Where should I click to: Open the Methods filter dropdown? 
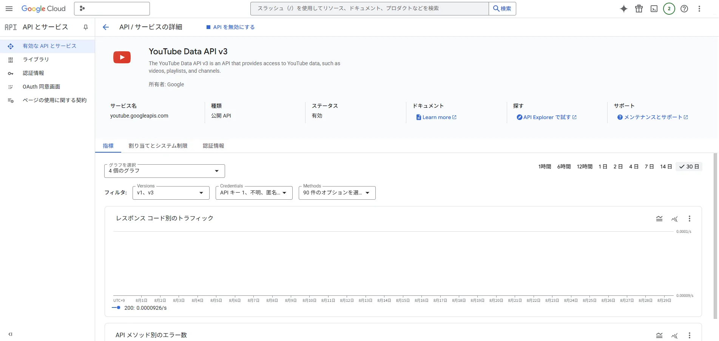point(337,193)
